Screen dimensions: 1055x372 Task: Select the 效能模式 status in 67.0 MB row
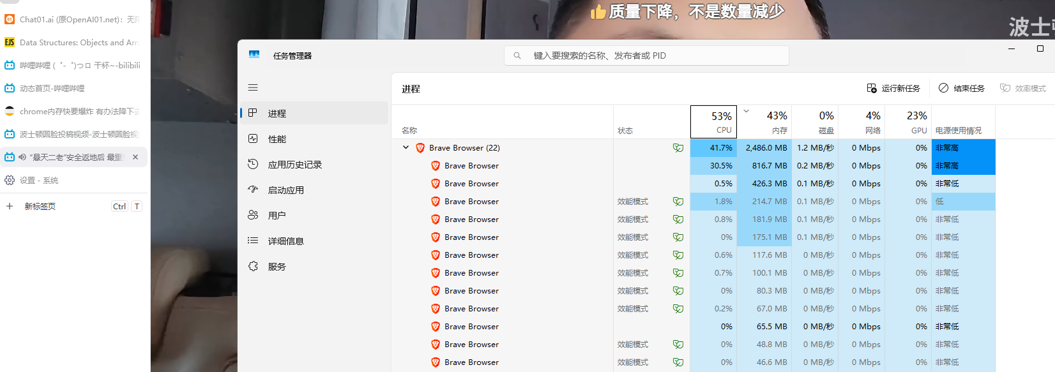pyautogui.click(x=633, y=309)
